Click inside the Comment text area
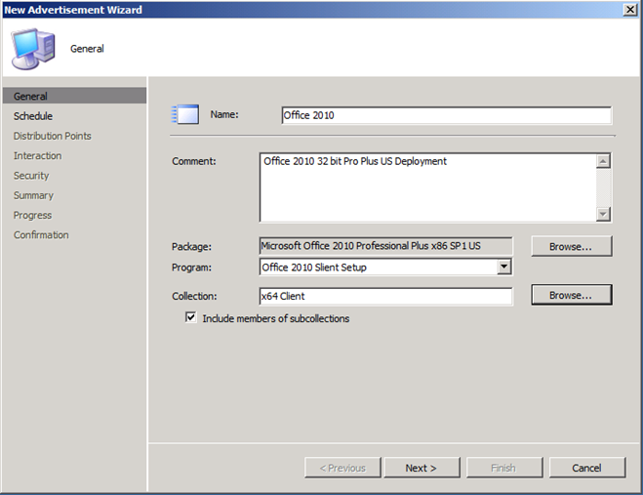Image resolution: width=643 pixels, height=495 pixels. [427, 187]
